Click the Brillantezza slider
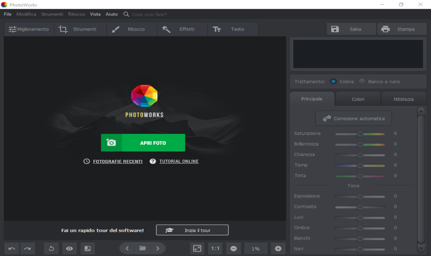This screenshot has width=431, height=256. [360, 144]
